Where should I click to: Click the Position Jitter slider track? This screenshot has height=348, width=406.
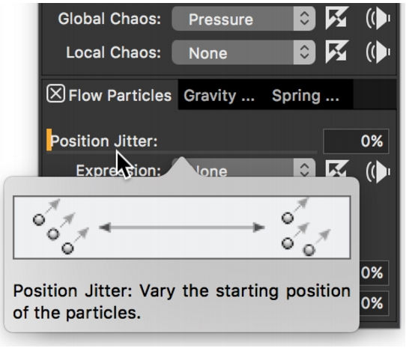click(184, 152)
